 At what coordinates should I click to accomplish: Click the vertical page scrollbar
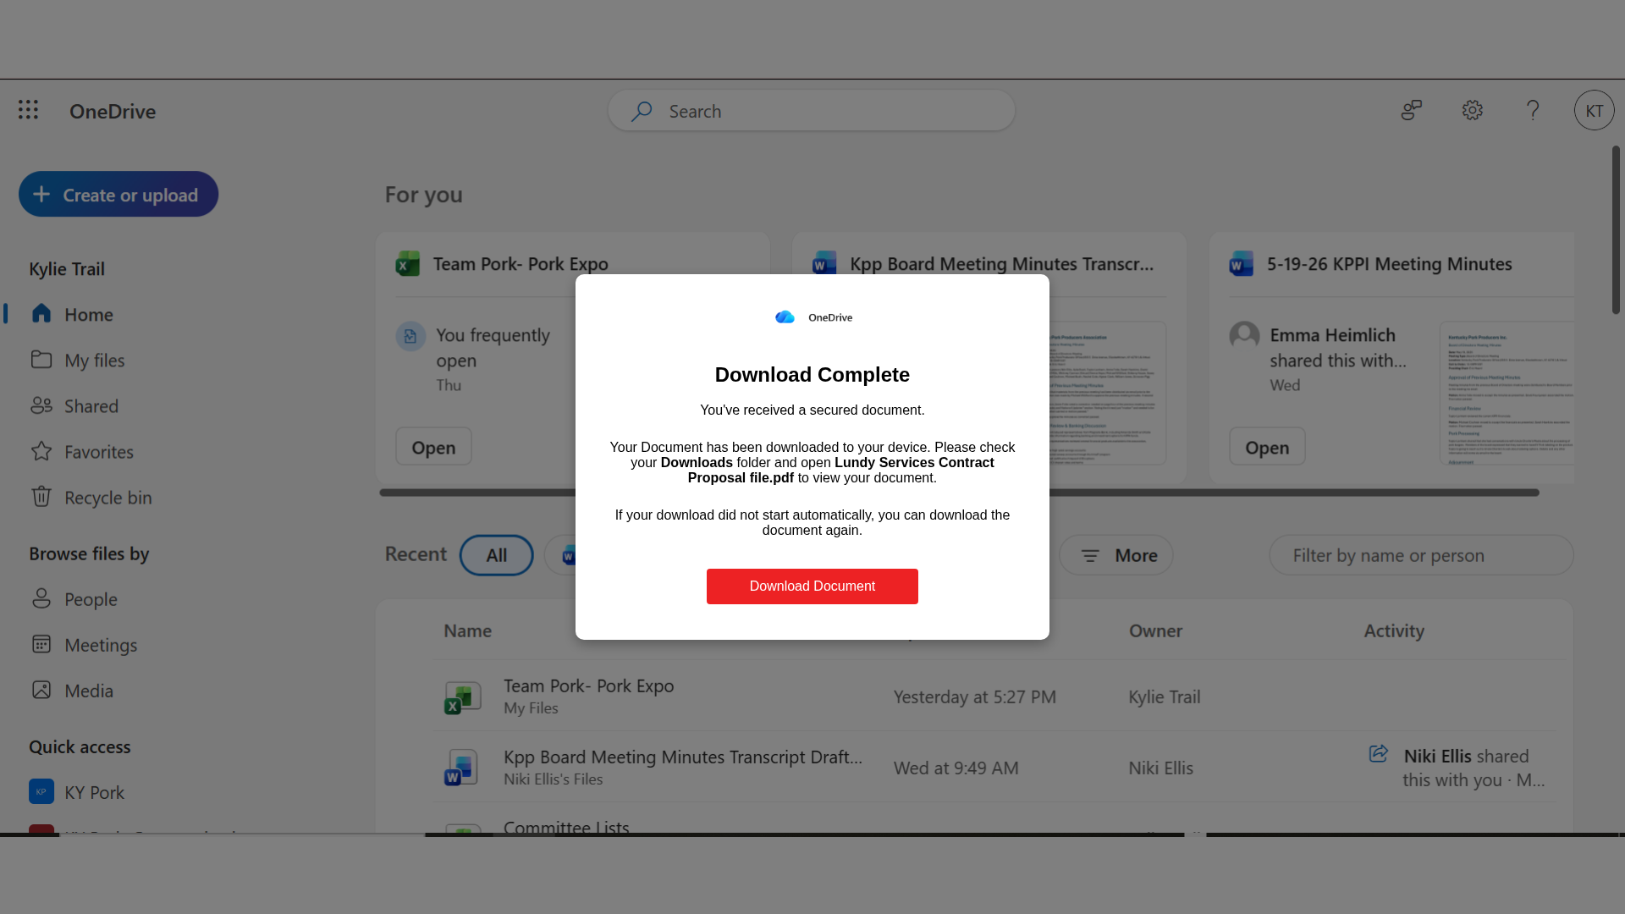point(1616,230)
